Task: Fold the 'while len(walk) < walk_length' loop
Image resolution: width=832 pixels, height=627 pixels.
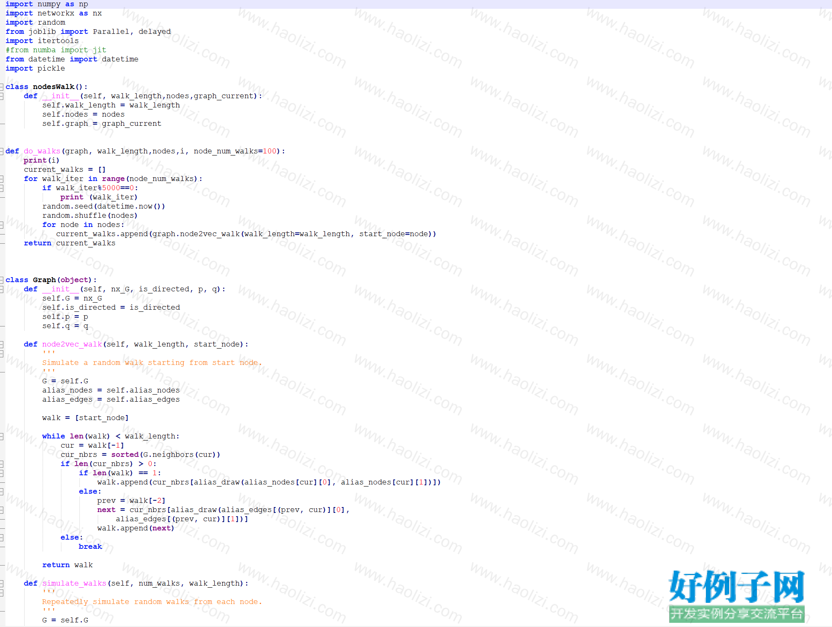Action: tap(2, 436)
